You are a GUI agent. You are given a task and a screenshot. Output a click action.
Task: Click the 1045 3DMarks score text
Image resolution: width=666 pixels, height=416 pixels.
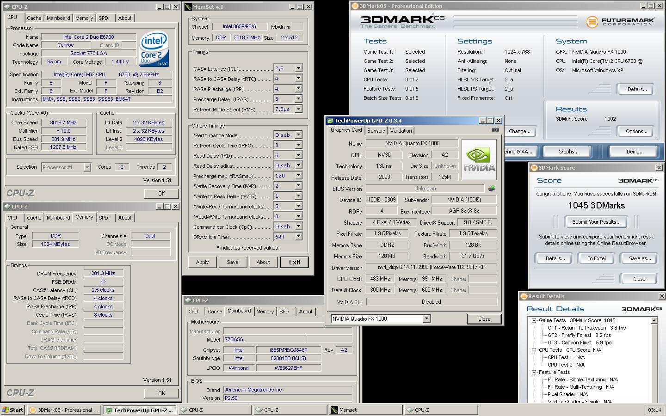tap(596, 206)
